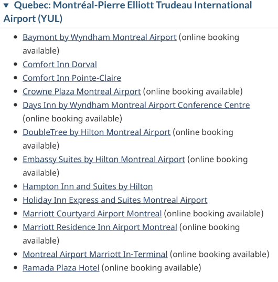Collapse the Quebec YUL airport section triangle

pos(6,6)
